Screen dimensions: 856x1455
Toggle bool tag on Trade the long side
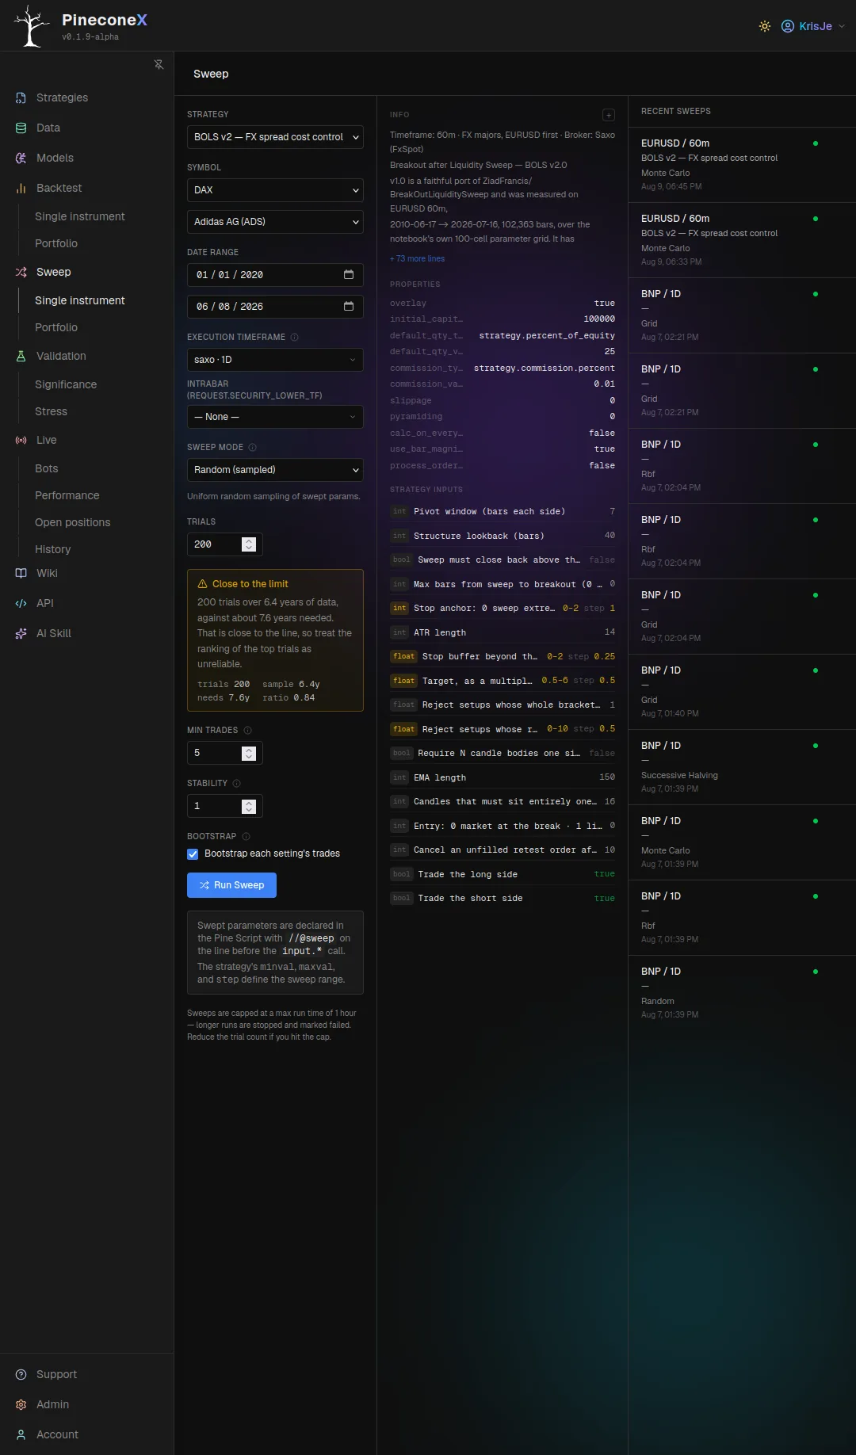pyautogui.click(x=402, y=874)
